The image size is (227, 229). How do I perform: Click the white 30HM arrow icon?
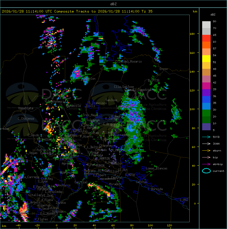click(x=206, y=144)
